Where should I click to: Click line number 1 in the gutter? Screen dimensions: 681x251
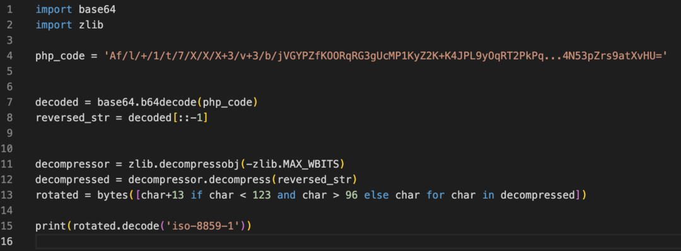tap(10, 9)
